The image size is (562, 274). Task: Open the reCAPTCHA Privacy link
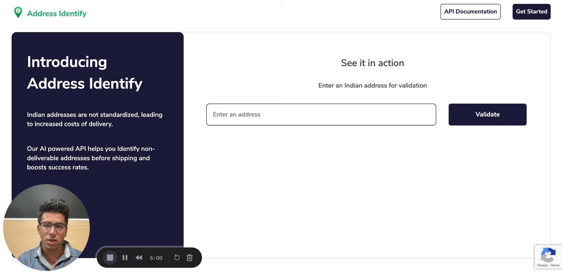click(x=542, y=265)
